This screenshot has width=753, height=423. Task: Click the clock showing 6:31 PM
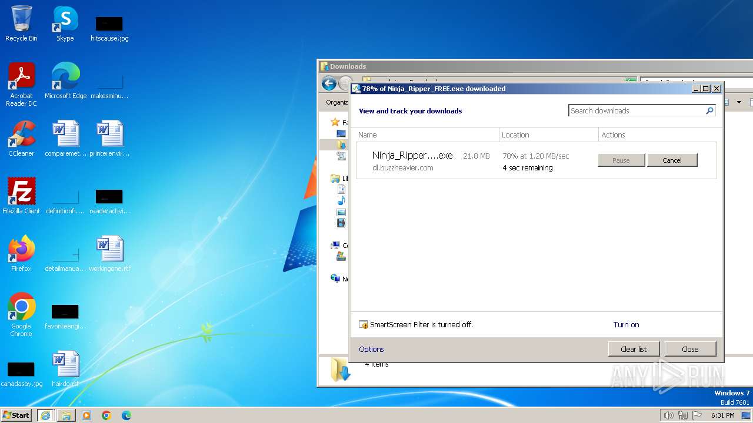(723, 415)
